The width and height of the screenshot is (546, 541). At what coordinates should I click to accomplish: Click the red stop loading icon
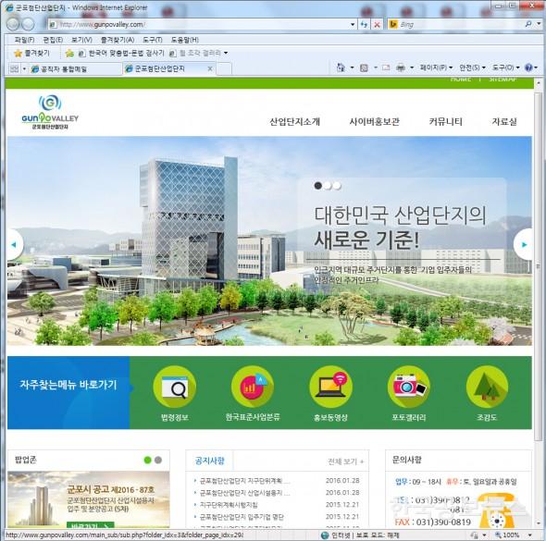(x=377, y=25)
